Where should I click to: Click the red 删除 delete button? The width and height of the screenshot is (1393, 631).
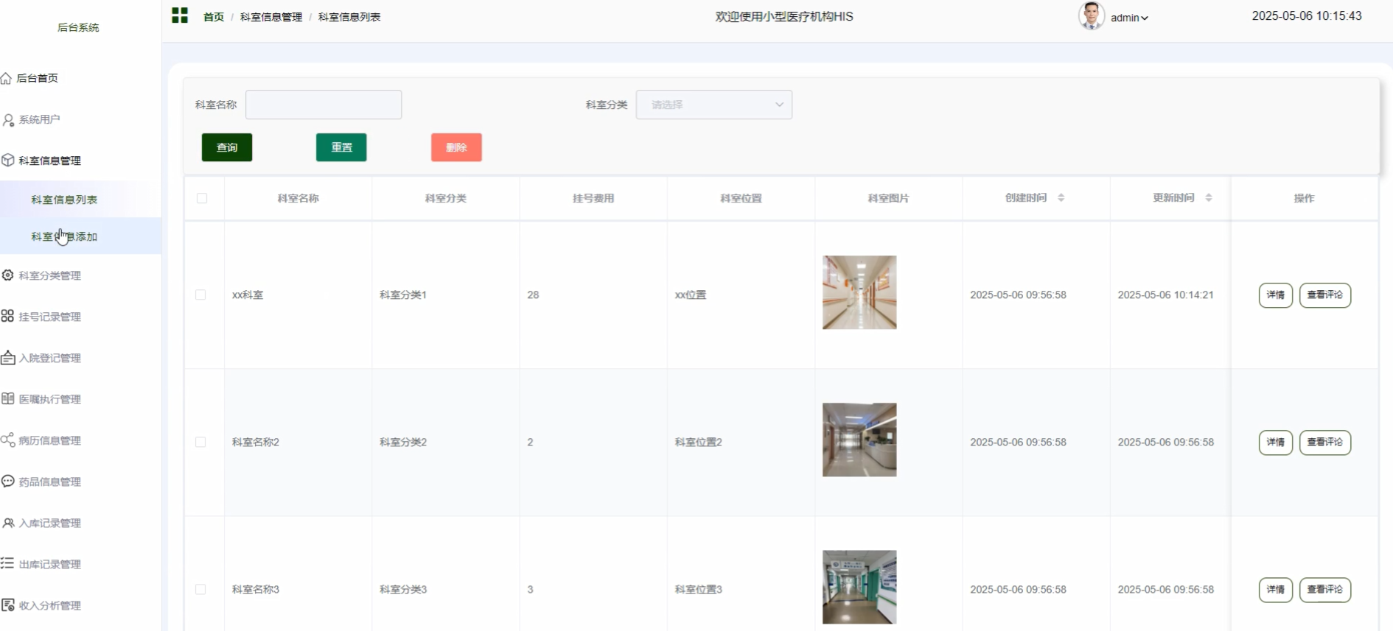pyautogui.click(x=456, y=147)
